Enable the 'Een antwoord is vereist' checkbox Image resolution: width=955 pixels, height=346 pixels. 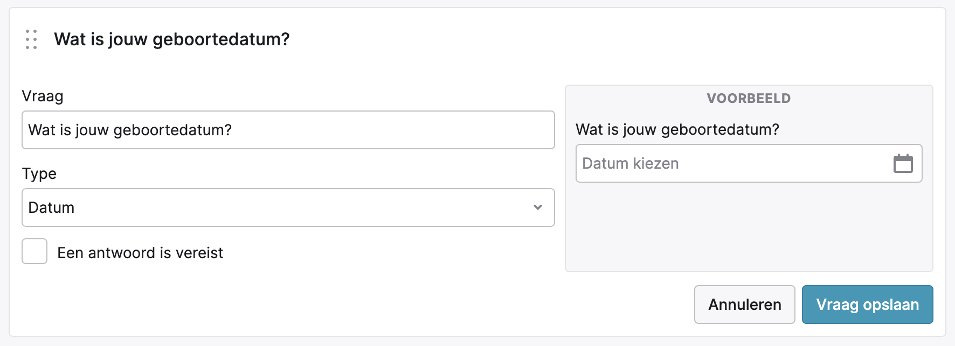point(34,252)
